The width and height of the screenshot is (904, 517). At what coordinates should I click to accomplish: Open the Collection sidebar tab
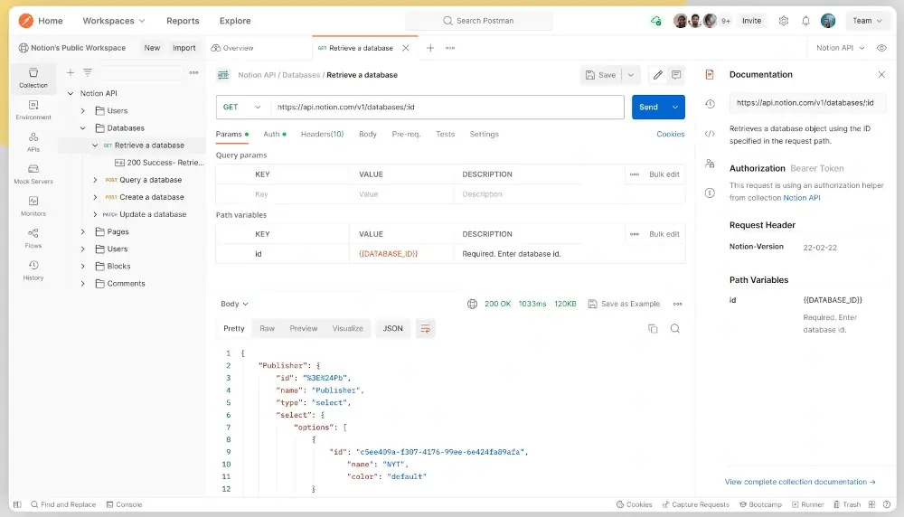33,78
